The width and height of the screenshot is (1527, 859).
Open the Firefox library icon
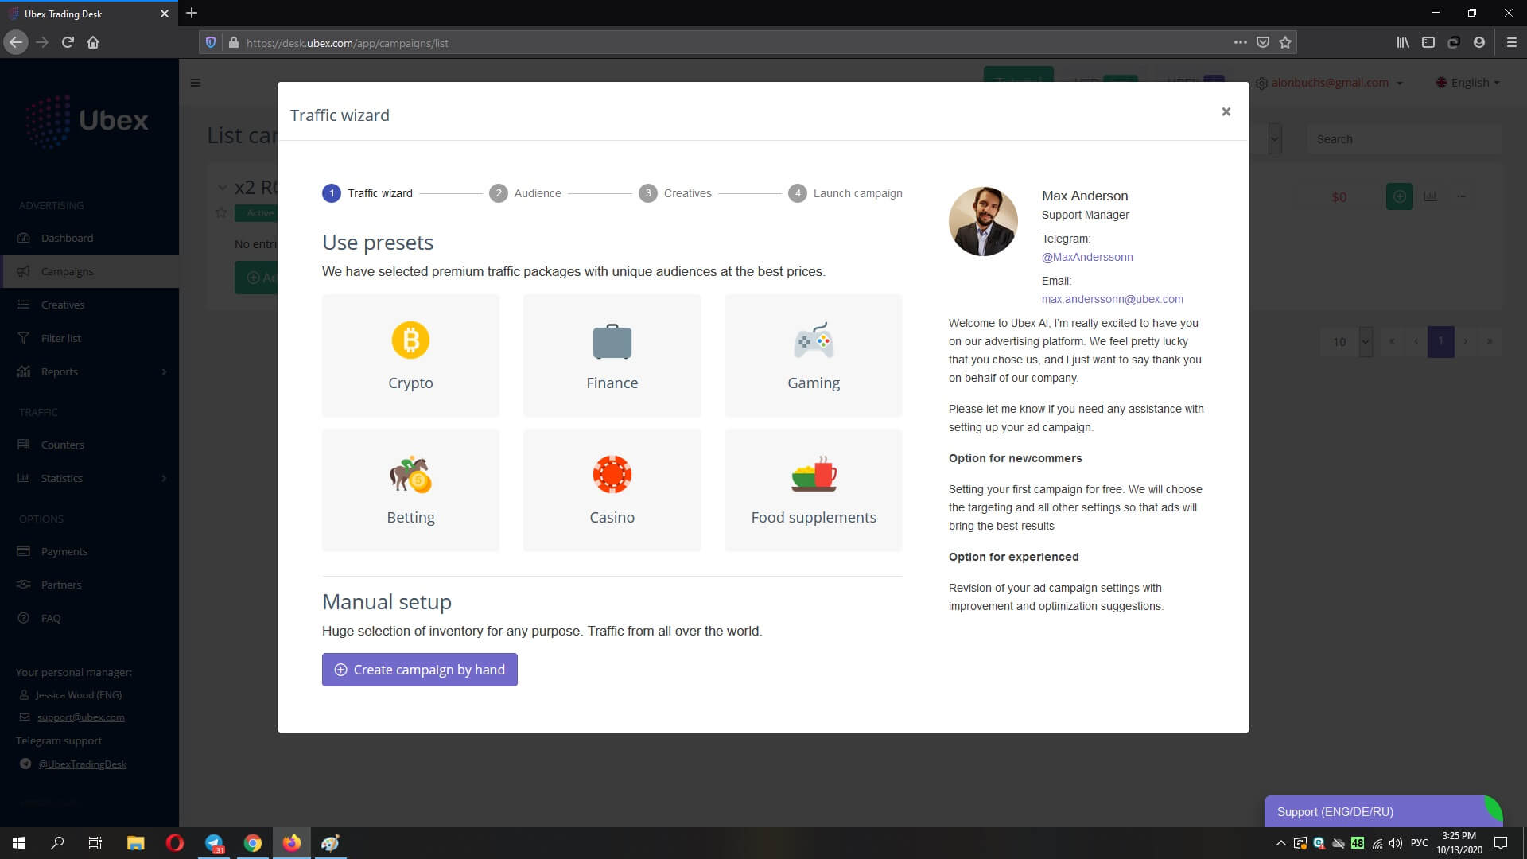pyautogui.click(x=1403, y=42)
